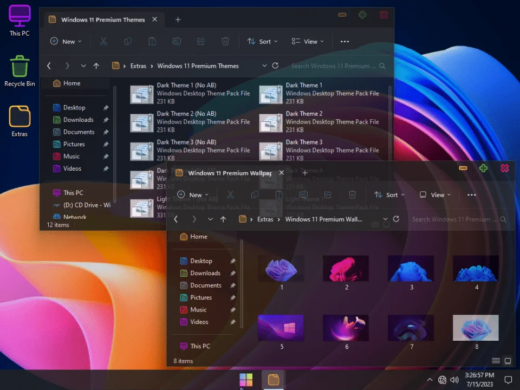Show hidden tray icons chevron
Image resolution: width=520 pixels, height=390 pixels.
(430, 380)
